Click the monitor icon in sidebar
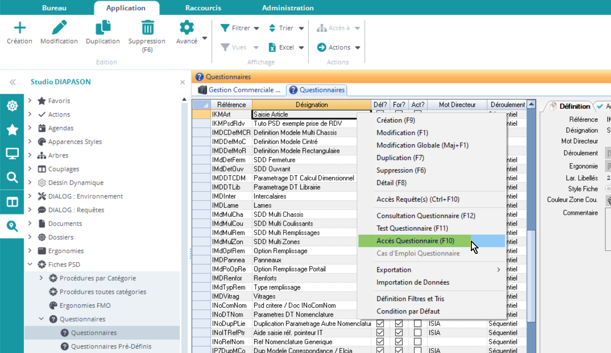 coord(12,154)
